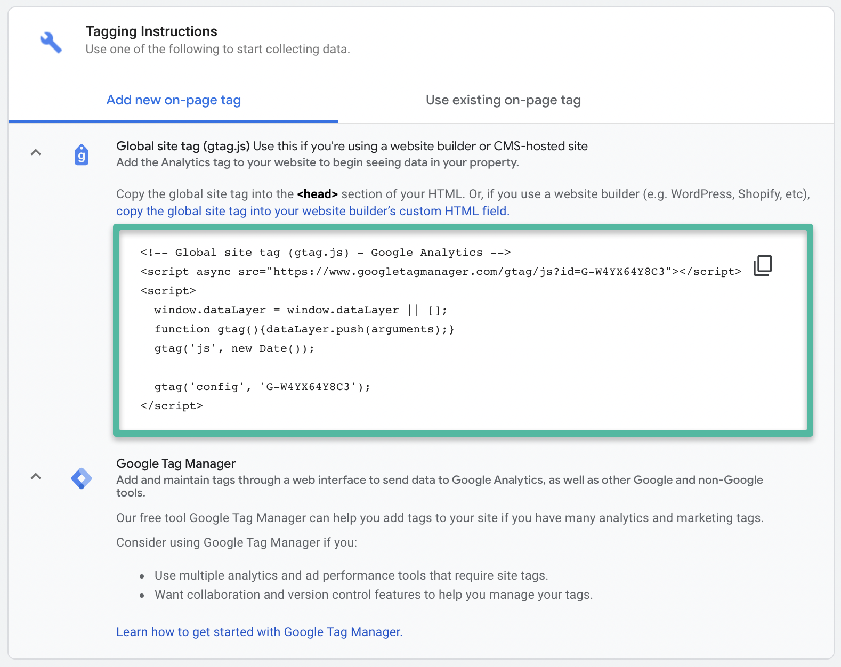Click the Global site tag HTML comment line
Viewport: 841px width, 667px height.
[326, 253]
